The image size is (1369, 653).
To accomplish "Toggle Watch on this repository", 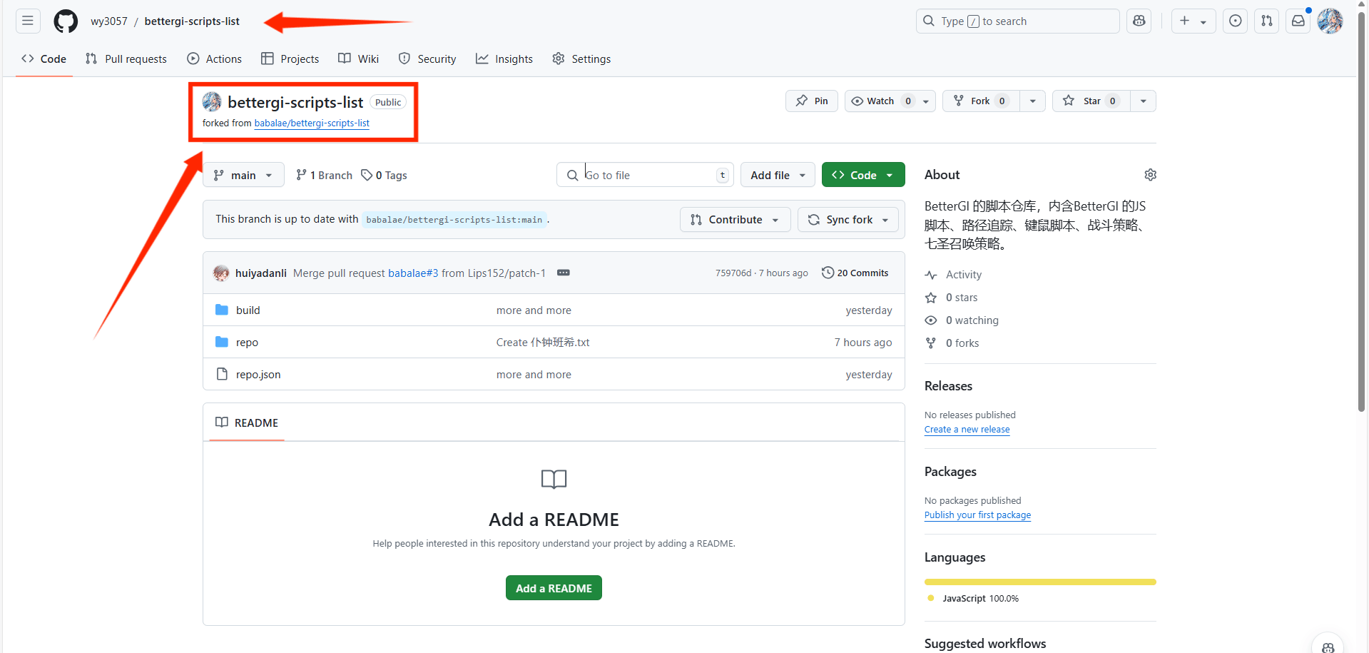I will [x=881, y=101].
